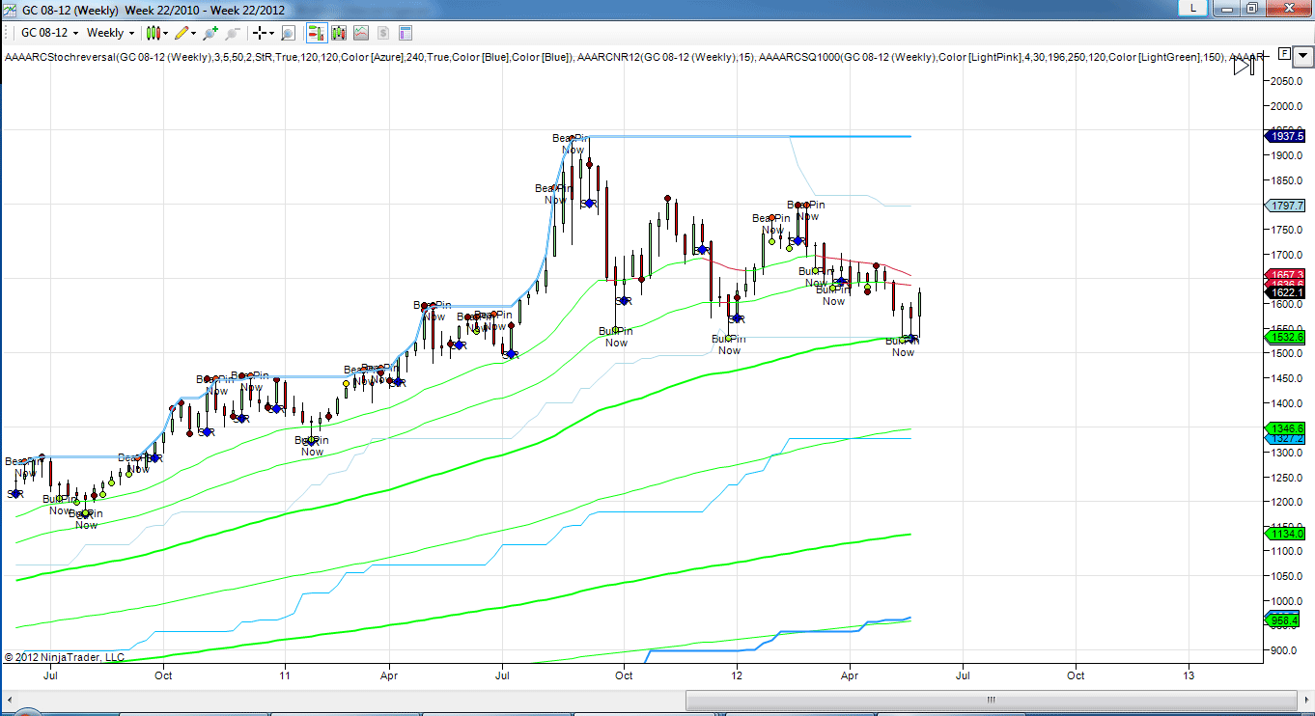The image size is (1315, 716).
Task: Click the 958.4 green price marker
Action: click(1283, 620)
